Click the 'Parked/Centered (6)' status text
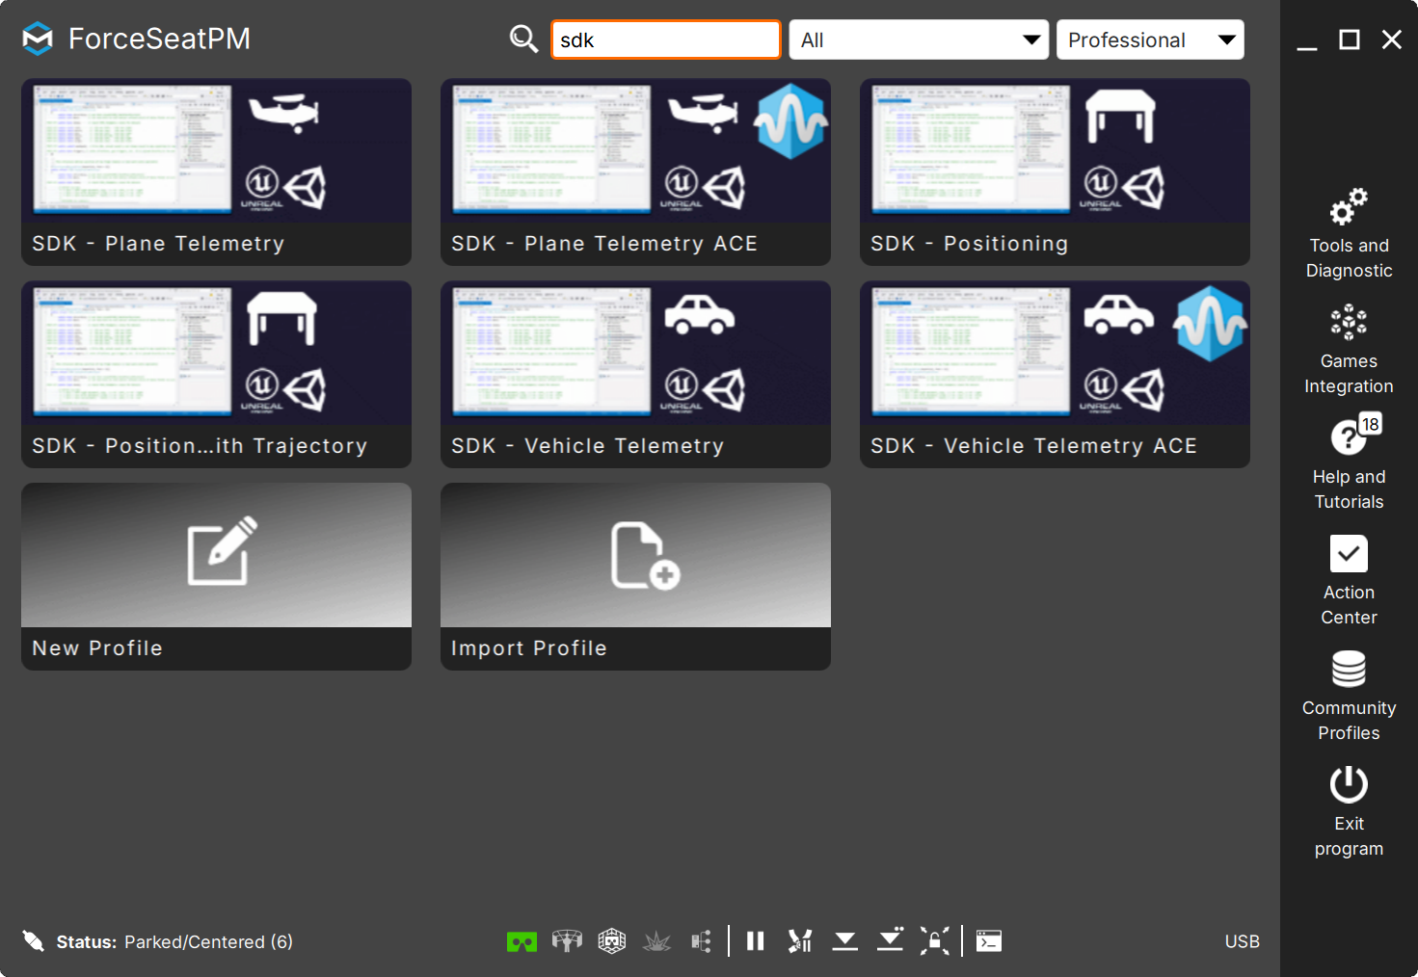The height and width of the screenshot is (977, 1418). [208, 941]
